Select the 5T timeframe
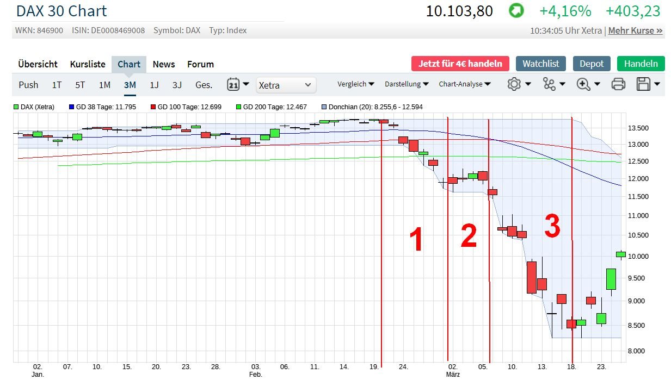This screenshot has height=380, width=671. coord(80,85)
